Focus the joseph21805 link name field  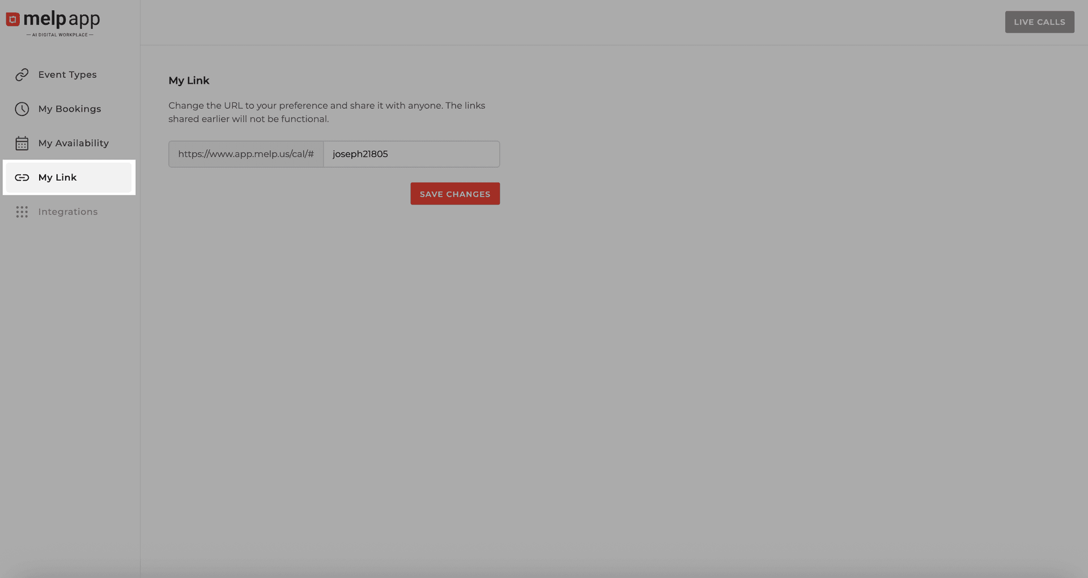(411, 154)
